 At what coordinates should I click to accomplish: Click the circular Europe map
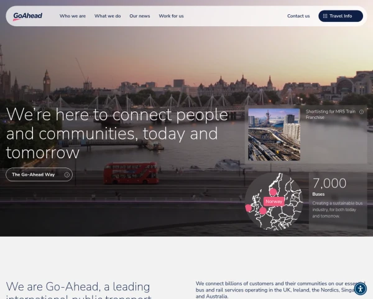coord(274,202)
